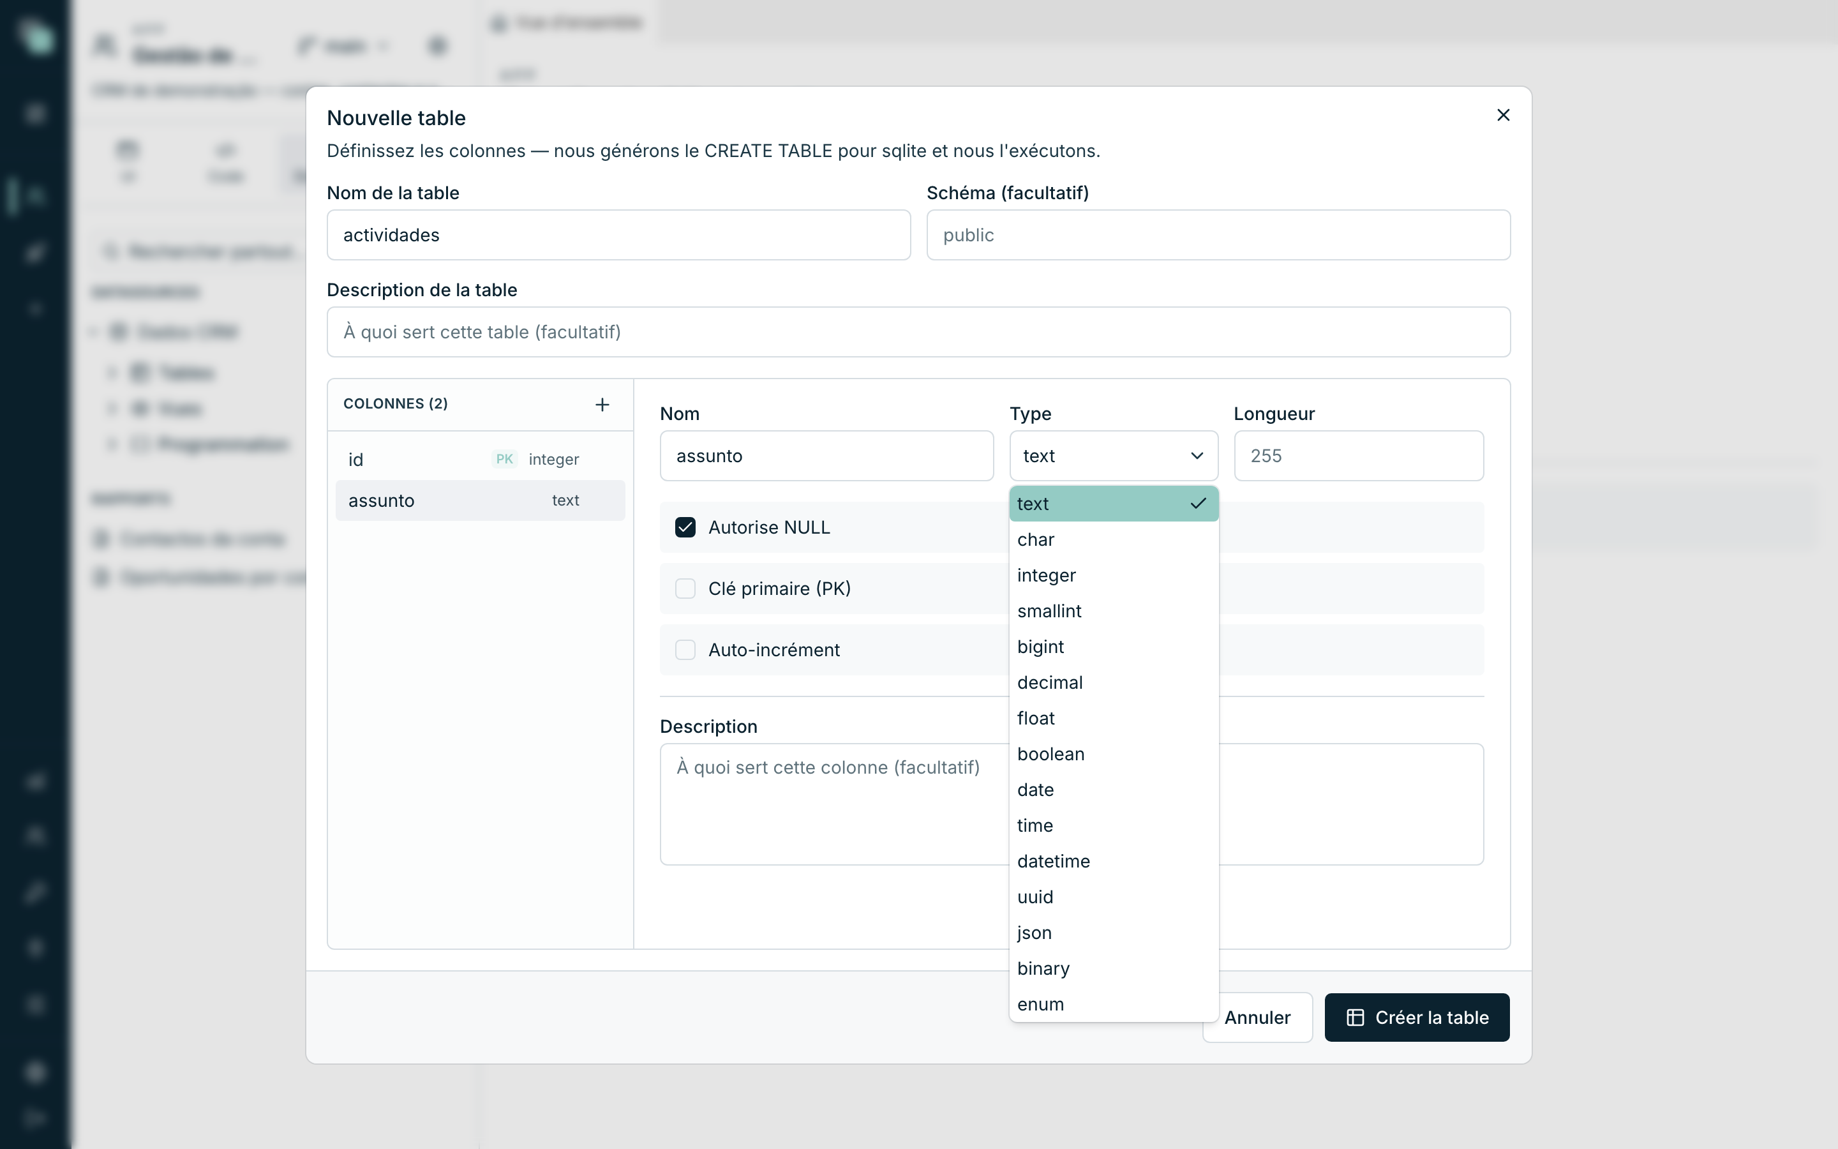Collapse the Type dropdown showing text
This screenshot has width=1838, height=1149.
tap(1114, 456)
